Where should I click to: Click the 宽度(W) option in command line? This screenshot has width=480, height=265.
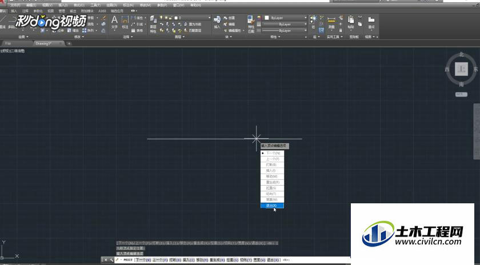coord(259,260)
